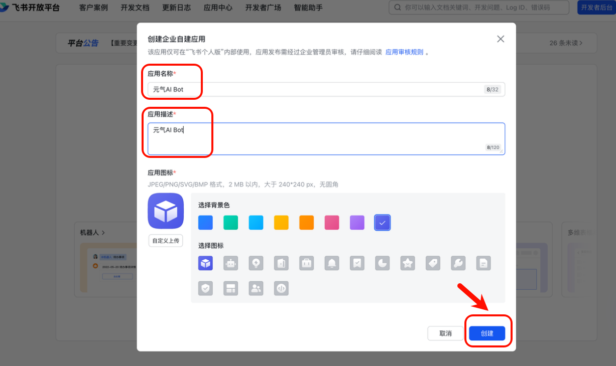Pick the tag icon

(x=433, y=263)
